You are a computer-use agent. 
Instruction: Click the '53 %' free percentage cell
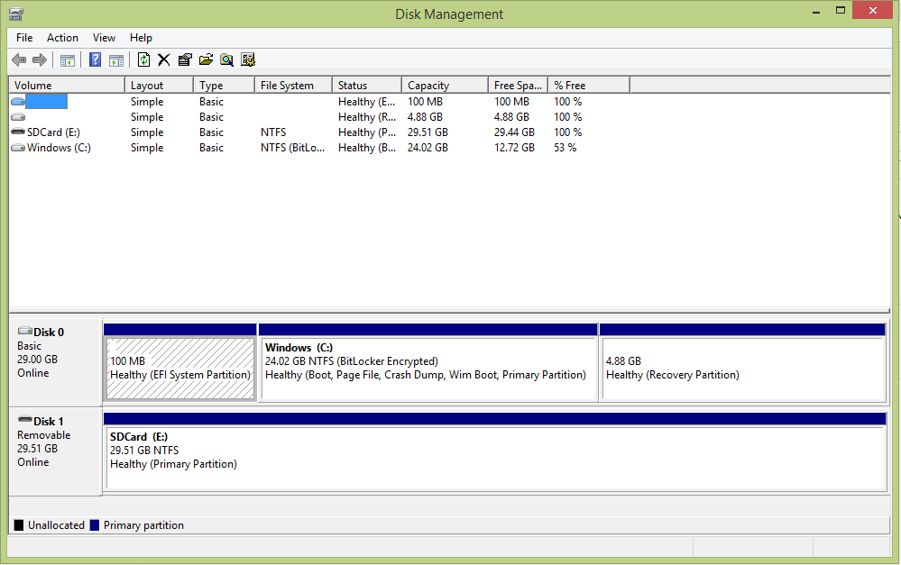click(x=565, y=148)
